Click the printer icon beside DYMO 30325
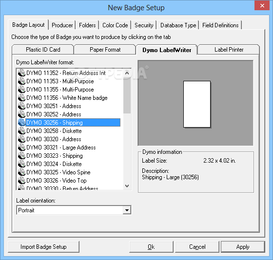This screenshot has width=273, height=260. pyautogui.click(x=21, y=172)
